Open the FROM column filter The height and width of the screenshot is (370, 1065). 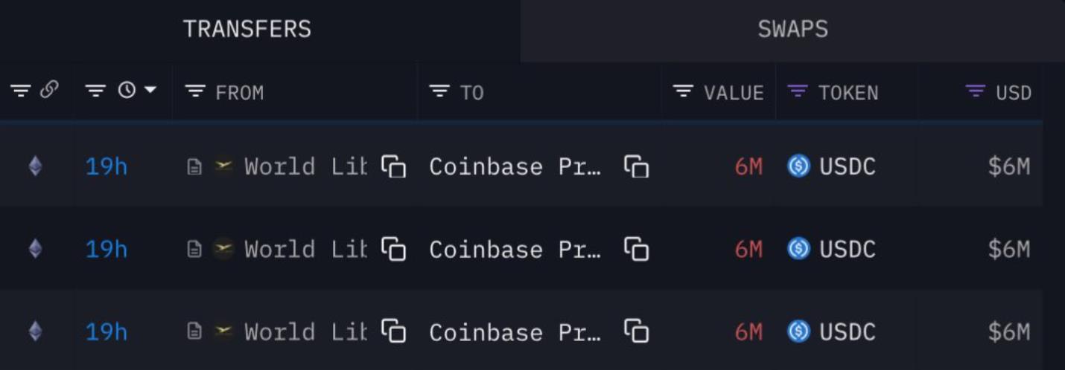click(x=195, y=91)
